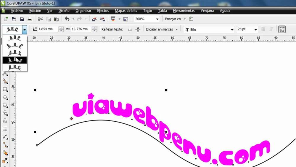
Task: Click the 12.776 mm offset field
Action: [x=81, y=29]
